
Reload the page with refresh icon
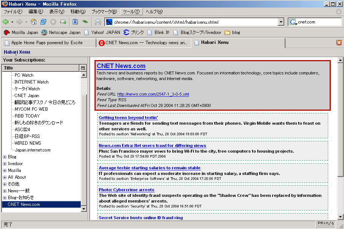point(43,22)
